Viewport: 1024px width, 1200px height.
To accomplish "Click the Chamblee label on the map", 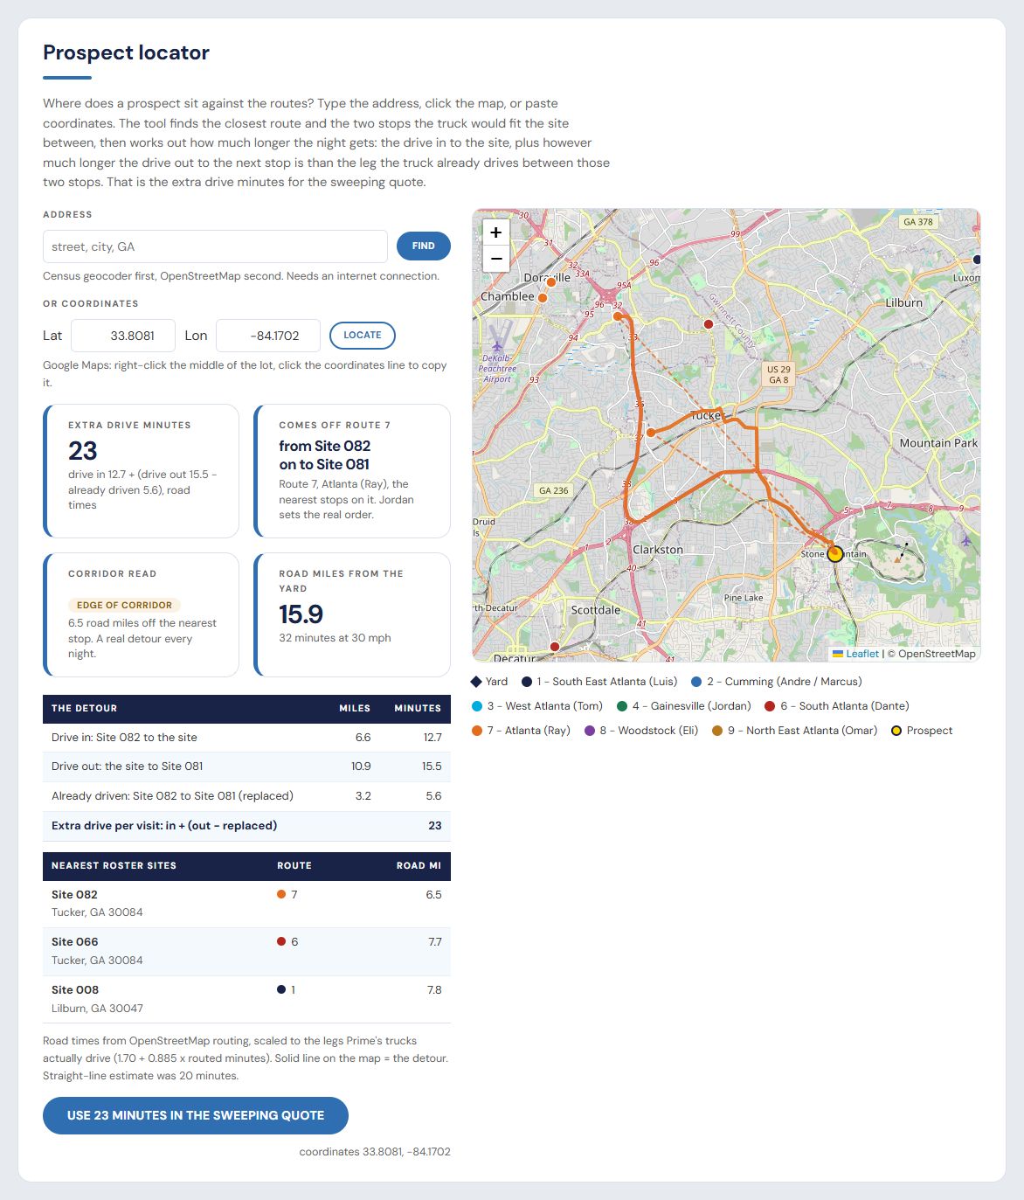I will [508, 296].
